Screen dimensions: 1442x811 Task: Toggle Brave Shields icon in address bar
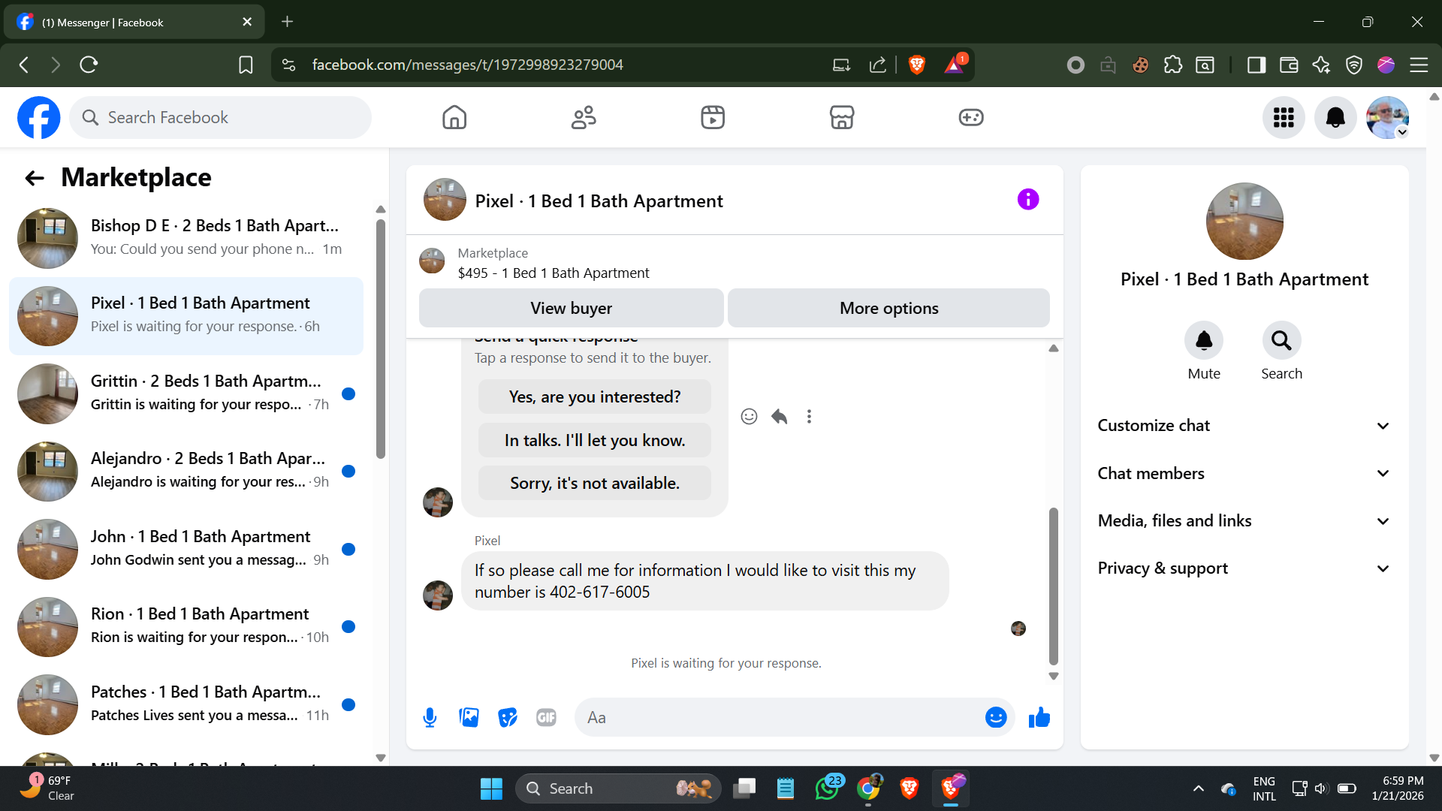tap(916, 65)
